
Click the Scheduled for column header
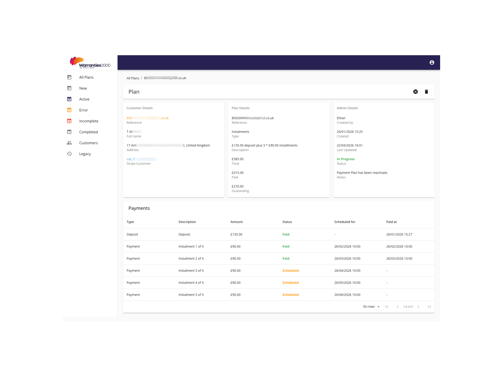tap(345, 222)
